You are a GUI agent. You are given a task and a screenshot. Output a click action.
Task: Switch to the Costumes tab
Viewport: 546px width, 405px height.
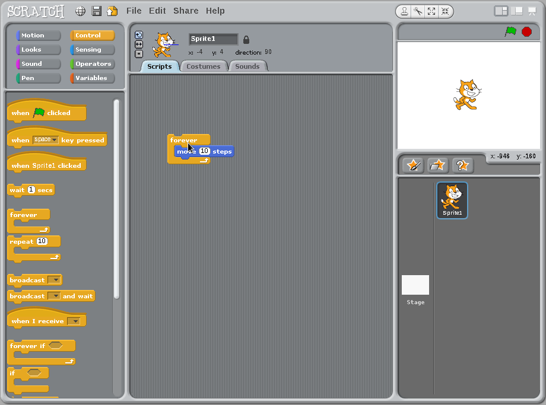(x=204, y=66)
